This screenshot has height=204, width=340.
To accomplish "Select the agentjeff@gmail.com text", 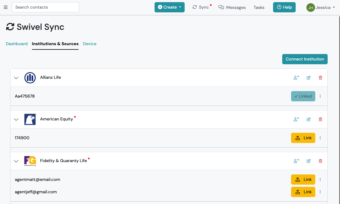I will coord(36,192).
